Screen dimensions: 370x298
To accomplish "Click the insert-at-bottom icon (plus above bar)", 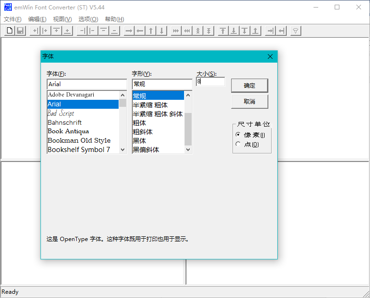I will click(67, 31).
